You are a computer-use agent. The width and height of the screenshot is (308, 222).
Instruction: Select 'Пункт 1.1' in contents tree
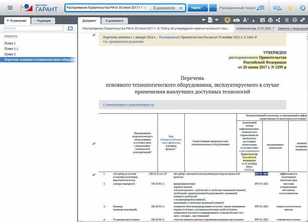11,49
